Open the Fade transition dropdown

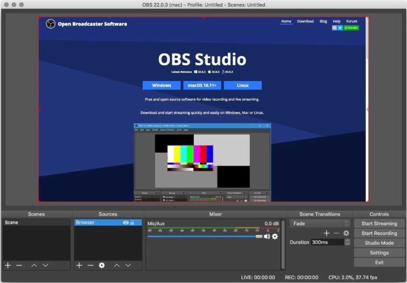[x=320, y=223]
